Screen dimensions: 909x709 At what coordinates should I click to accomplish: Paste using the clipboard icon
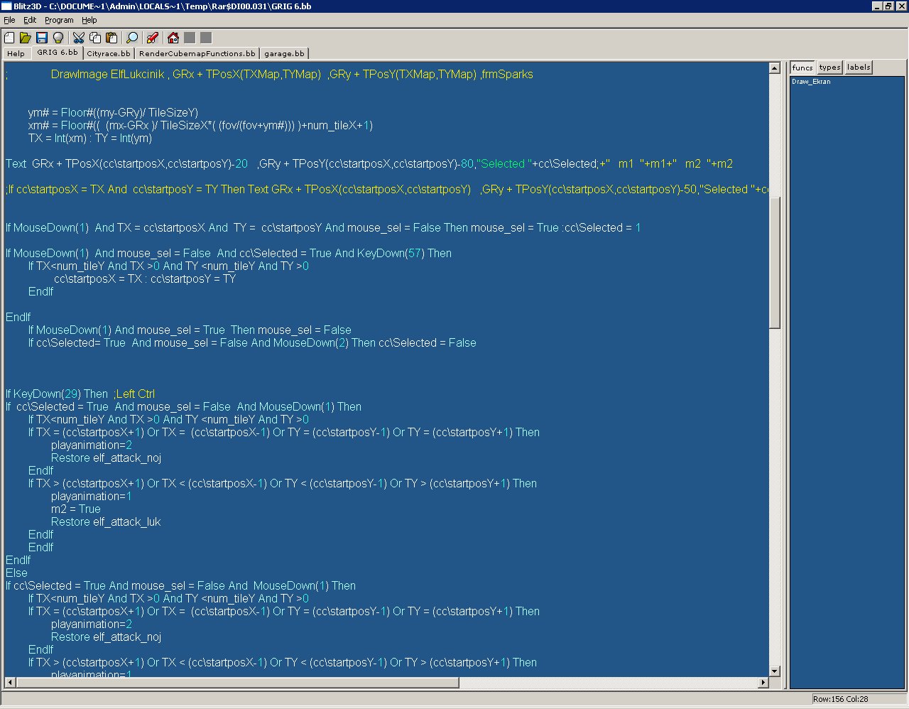coord(111,38)
